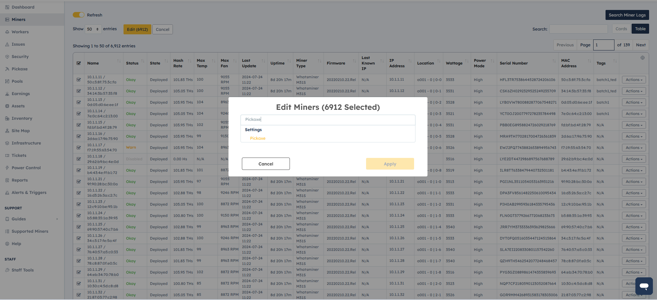The height and width of the screenshot is (300, 657).
Task: Open the Show entries count dropdown
Action: click(x=93, y=29)
